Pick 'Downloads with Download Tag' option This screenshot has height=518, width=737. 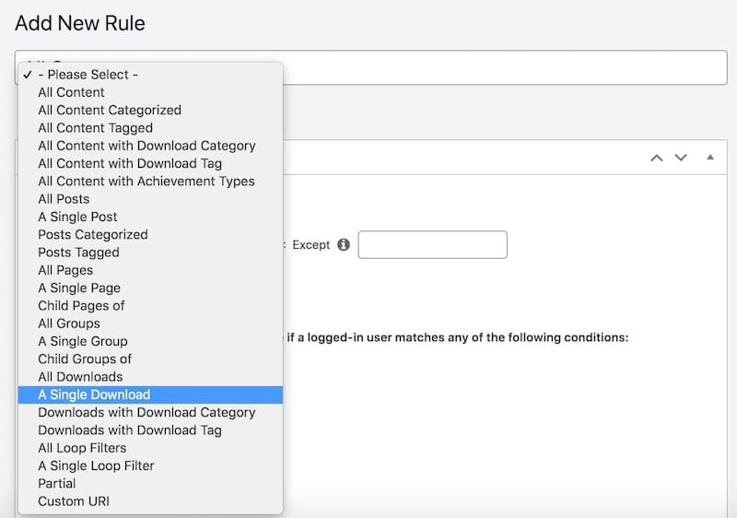pos(130,430)
